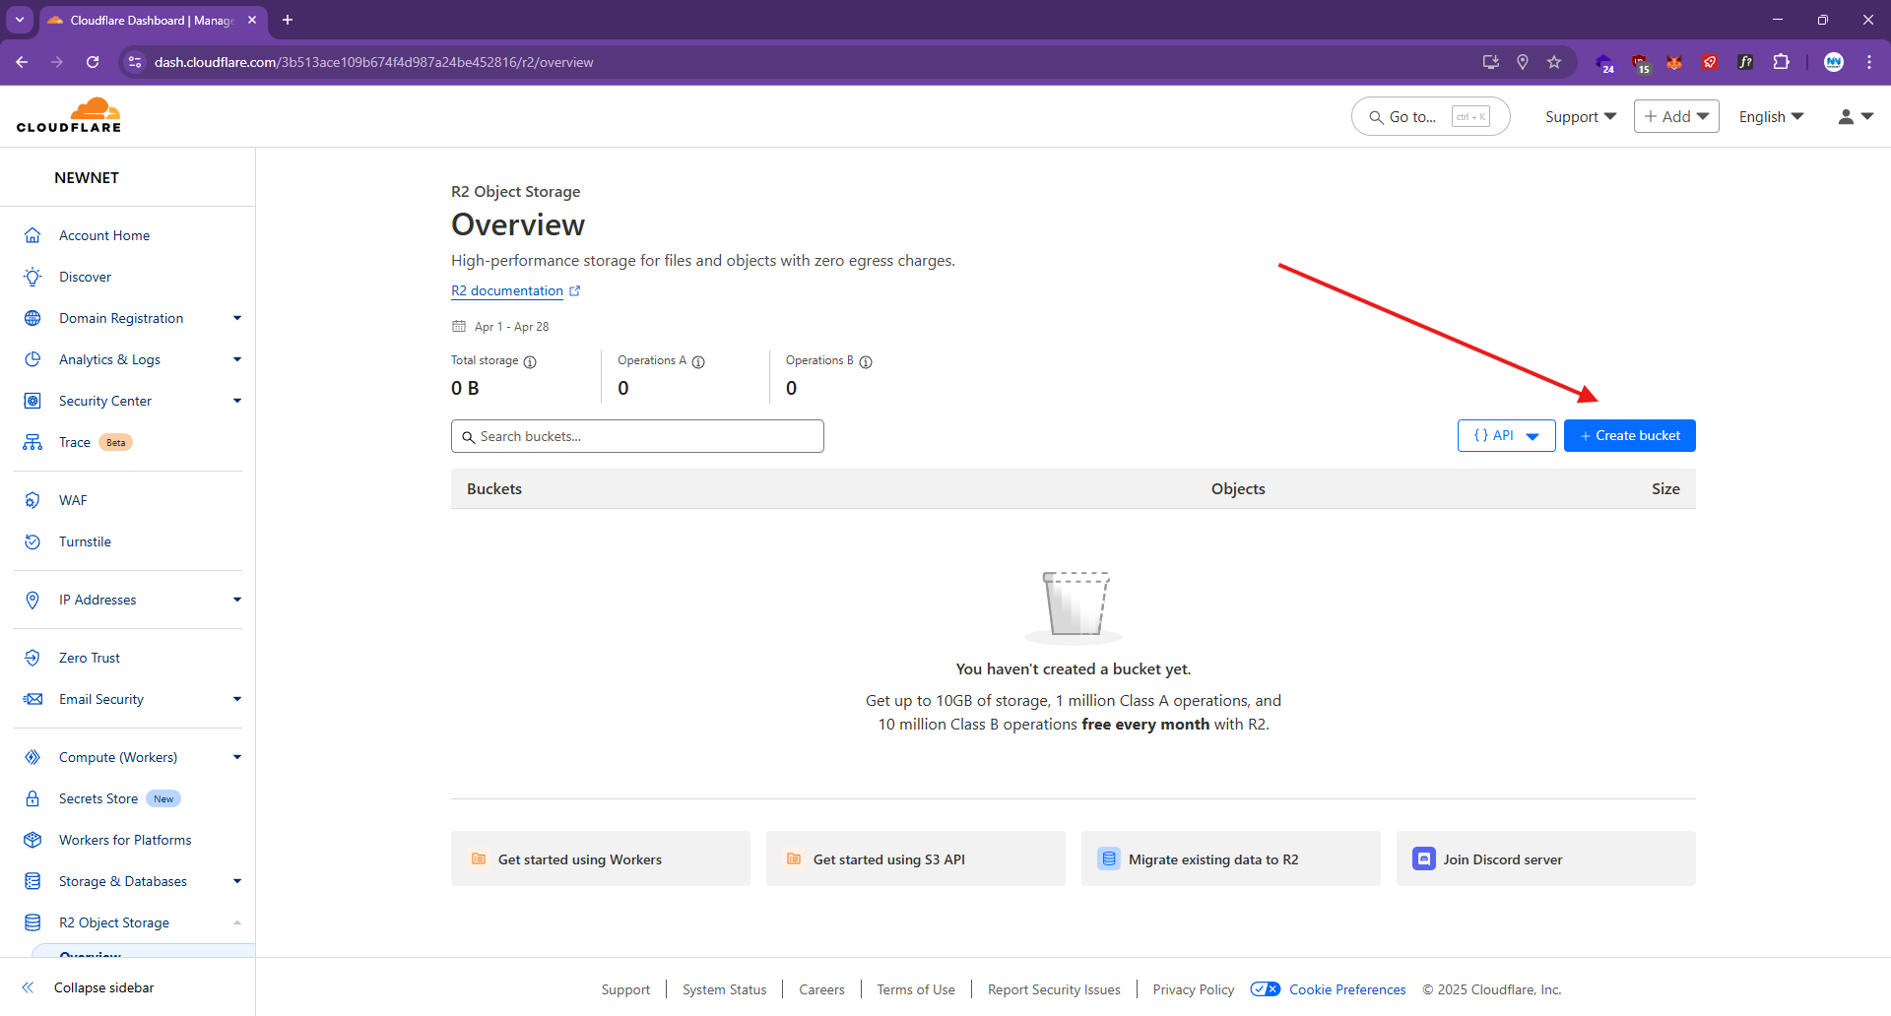Click the Security Center icon
The image size is (1891, 1016).
[x=33, y=401]
